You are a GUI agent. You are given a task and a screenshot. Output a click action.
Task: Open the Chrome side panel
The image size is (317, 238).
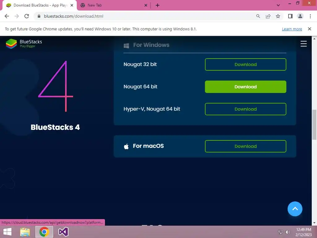[x=290, y=16]
